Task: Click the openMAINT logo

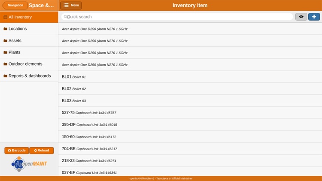Action: tap(29, 164)
